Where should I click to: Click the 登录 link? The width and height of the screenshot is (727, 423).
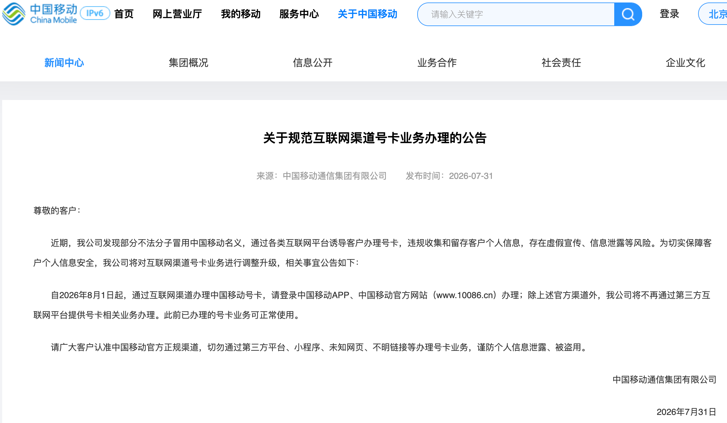click(x=670, y=14)
